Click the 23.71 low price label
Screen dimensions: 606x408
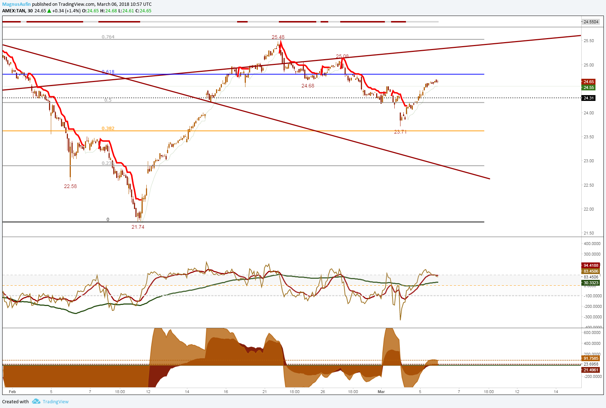[x=400, y=132]
